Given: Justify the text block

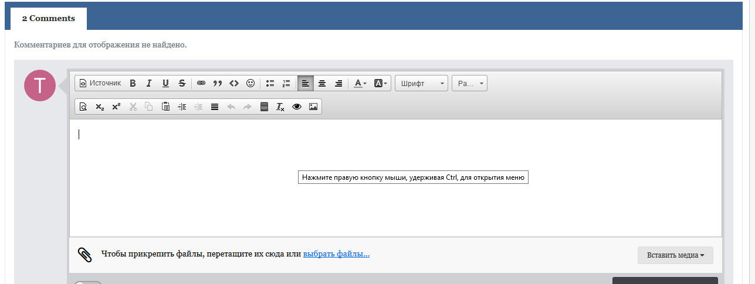Looking at the screenshot, I should click(215, 107).
